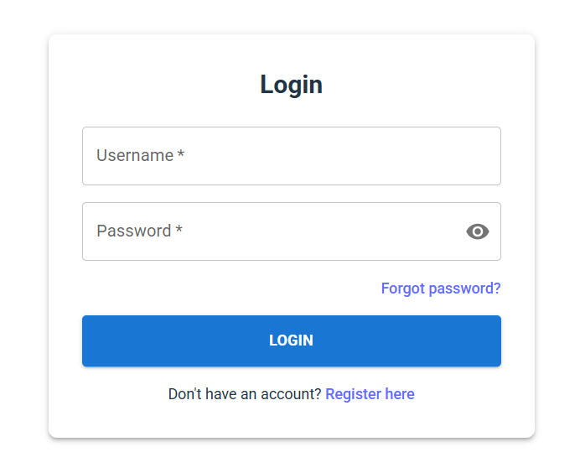Toggle password visibility in the Password field

coord(477,231)
